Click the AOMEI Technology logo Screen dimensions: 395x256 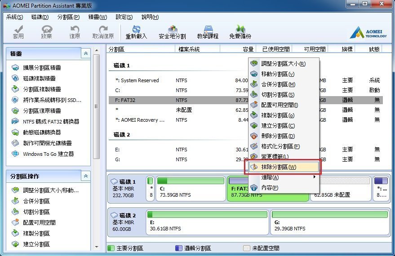point(368,33)
